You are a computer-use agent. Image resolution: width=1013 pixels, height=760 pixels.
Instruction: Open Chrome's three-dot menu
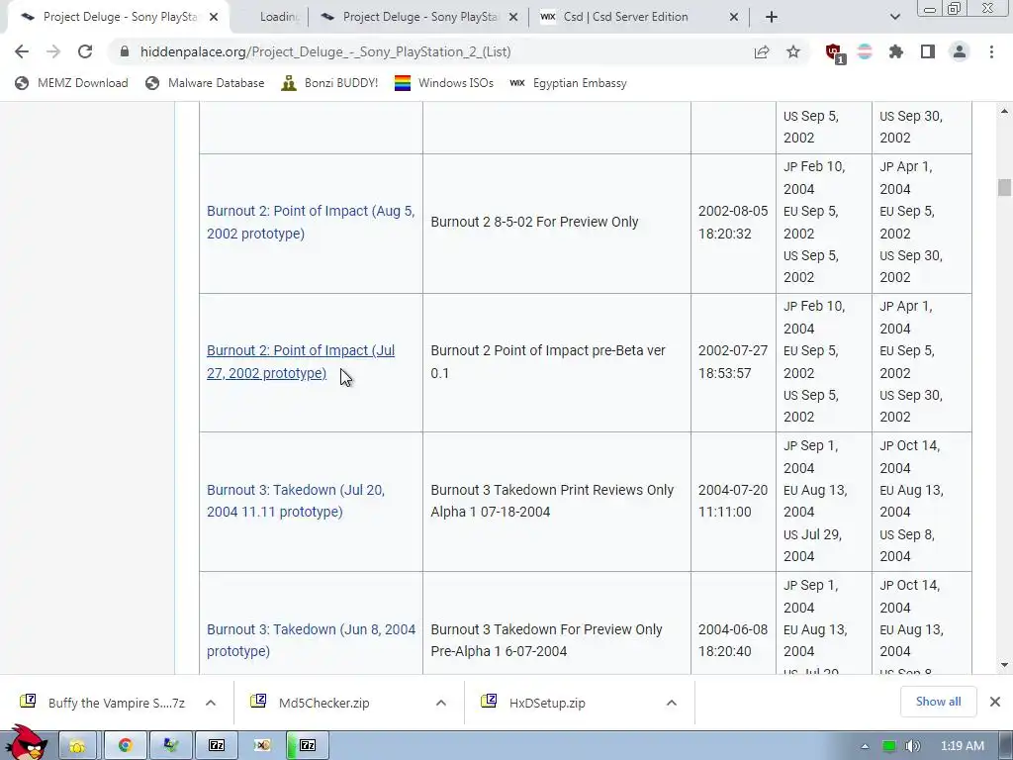(x=991, y=51)
